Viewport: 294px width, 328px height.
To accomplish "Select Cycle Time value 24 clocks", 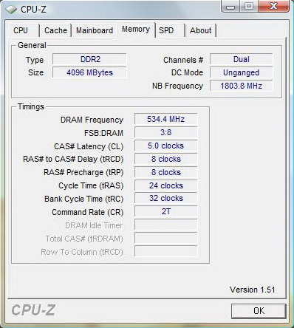I will pos(166,185).
